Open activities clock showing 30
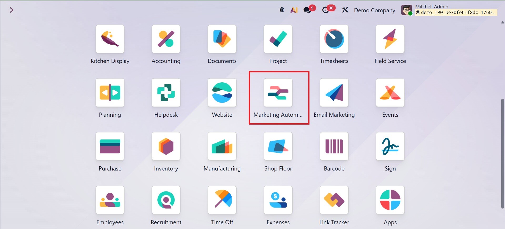 point(328,9)
